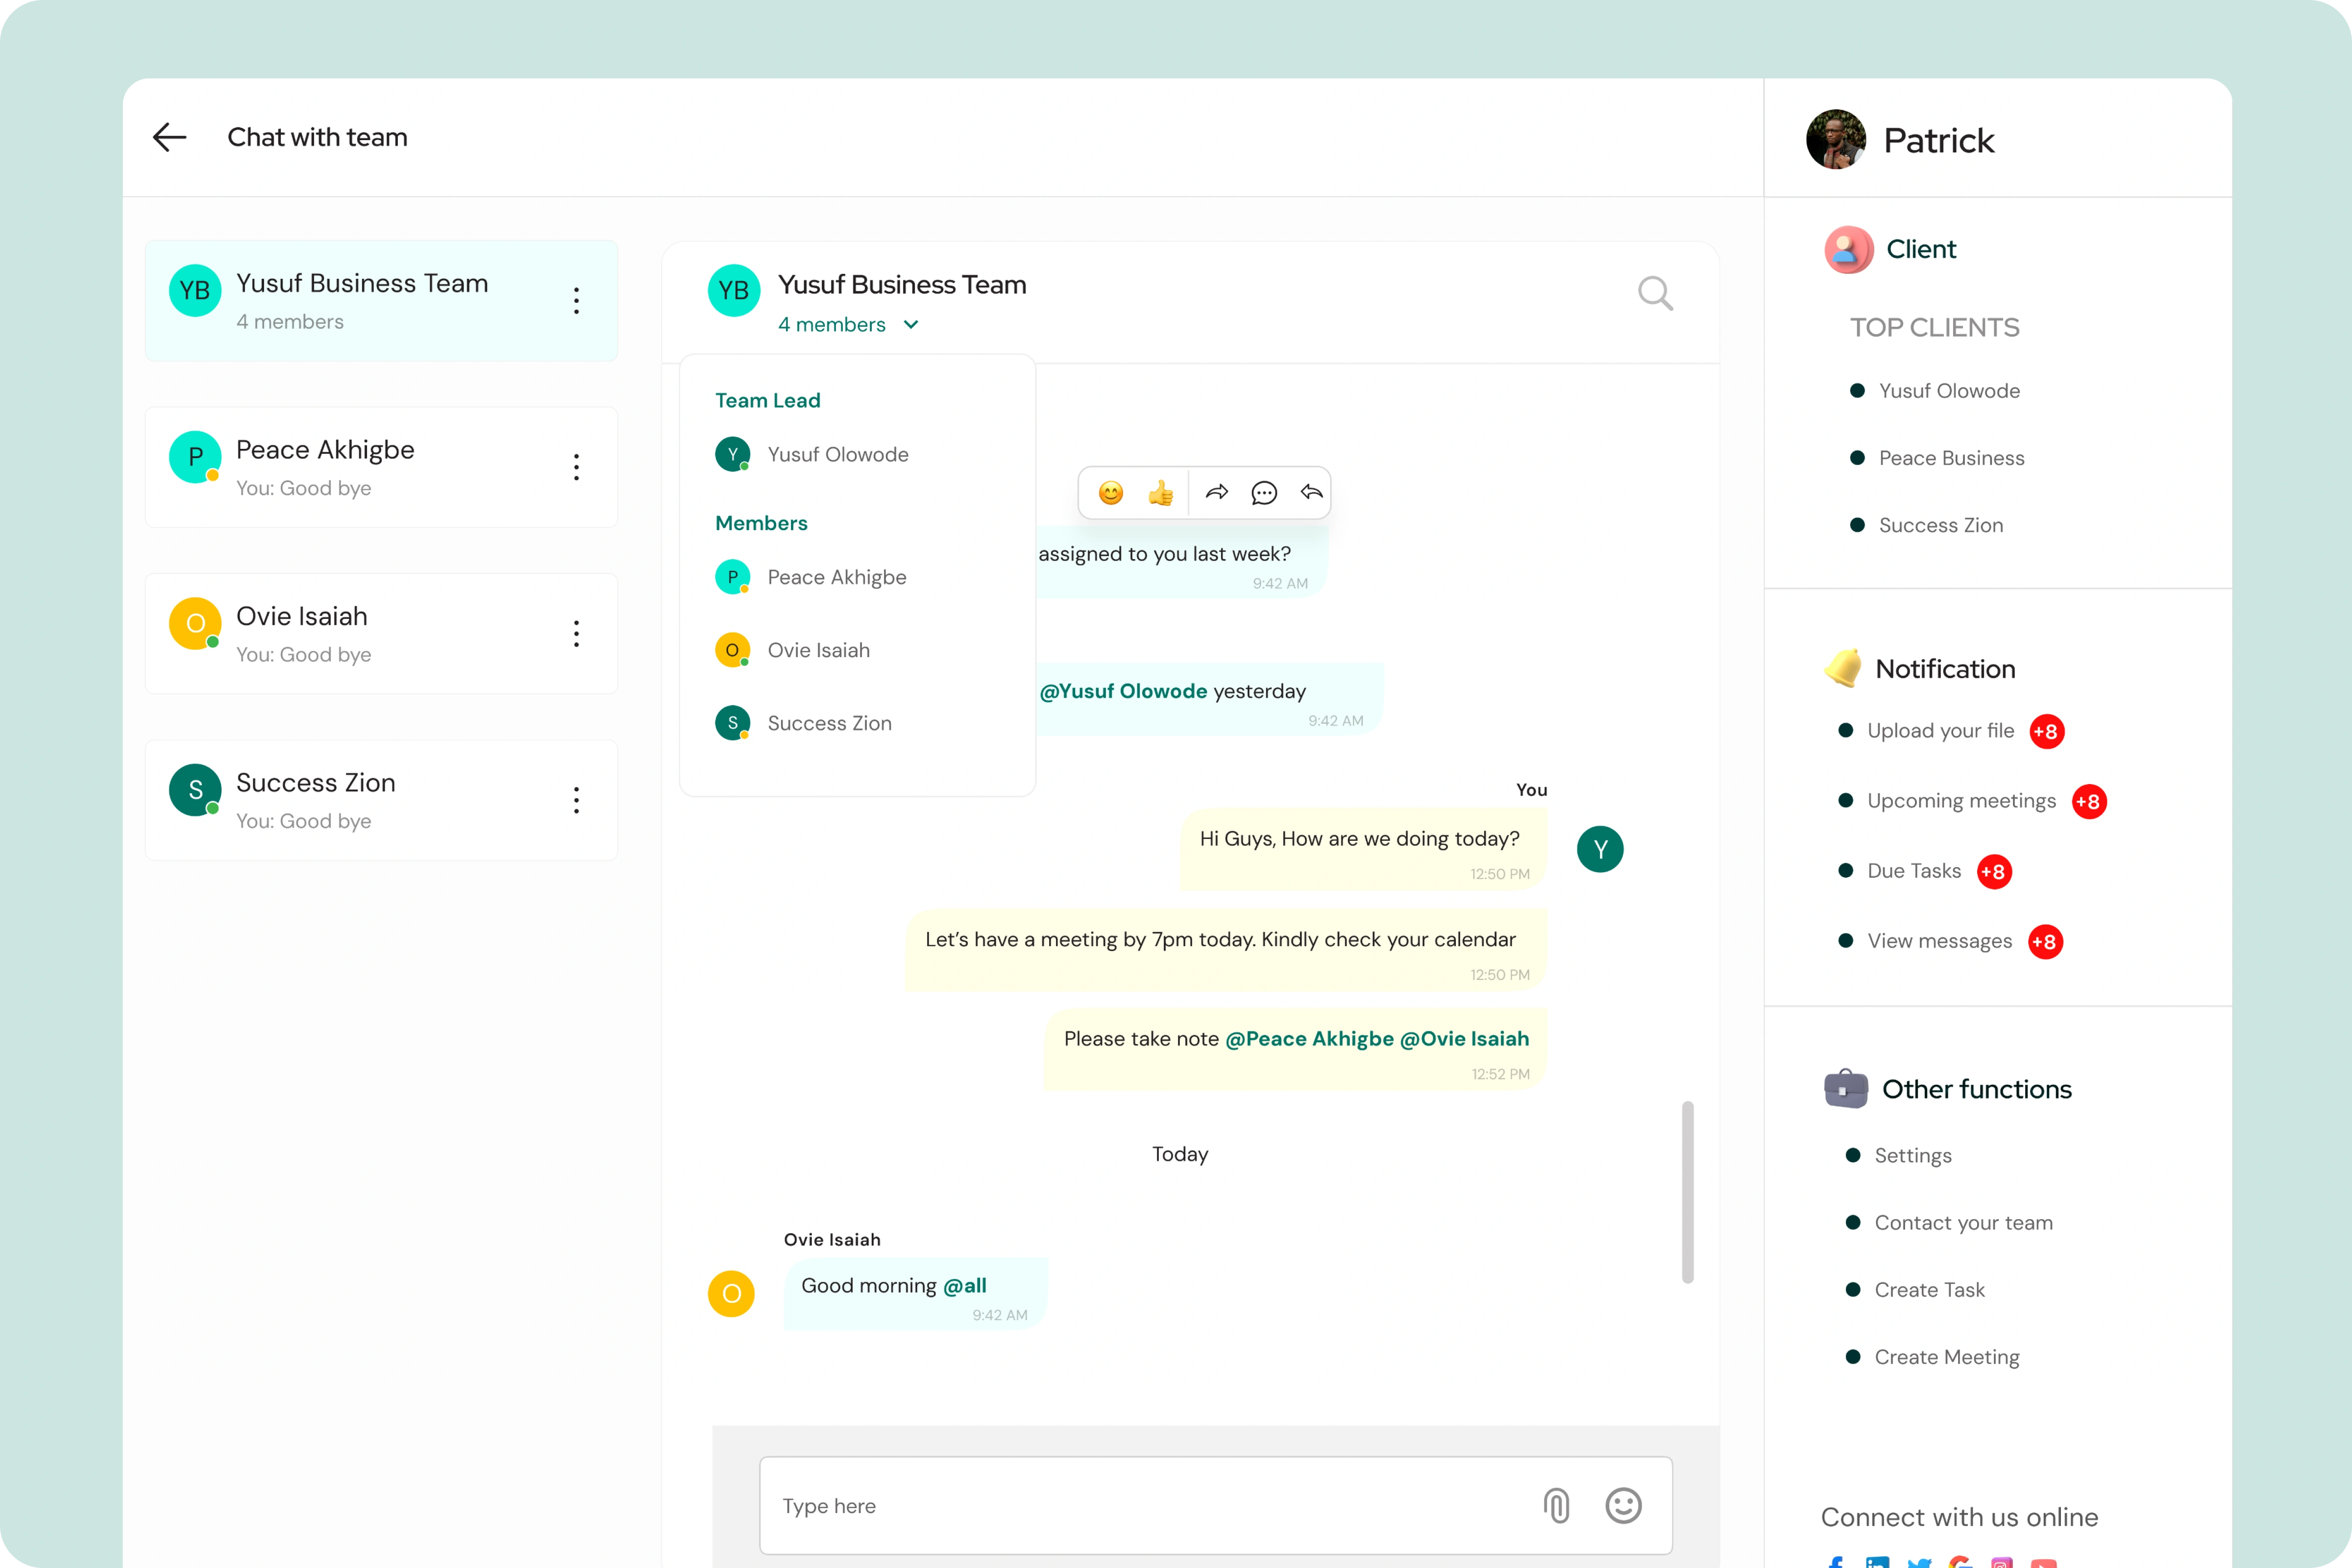Click the comment bubble icon in reaction bar
The height and width of the screenshot is (1568, 2352).
point(1264,493)
